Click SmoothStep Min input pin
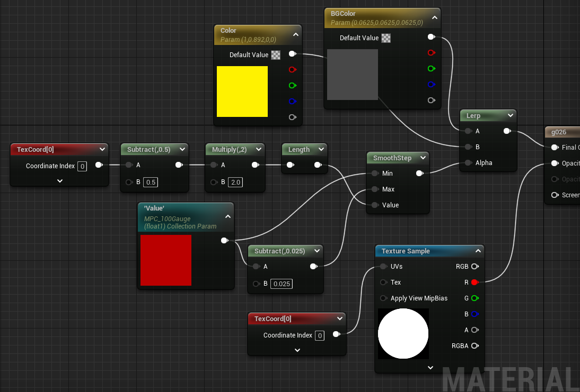 coord(375,173)
